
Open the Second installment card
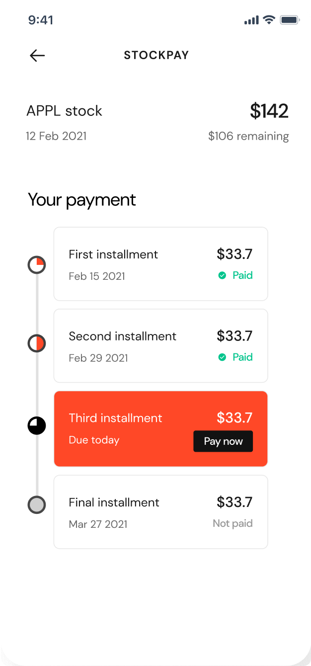pyautogui.click(x=161, y=346)
